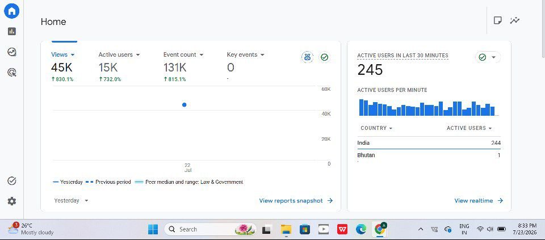Click the 45K views value
The width and height of the screenshot is (545, 240).
click(61, 68)
